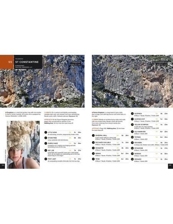Click the star rating next to DIHEDRAL WALL
The image size is (173, 224).
coord(118,135)
